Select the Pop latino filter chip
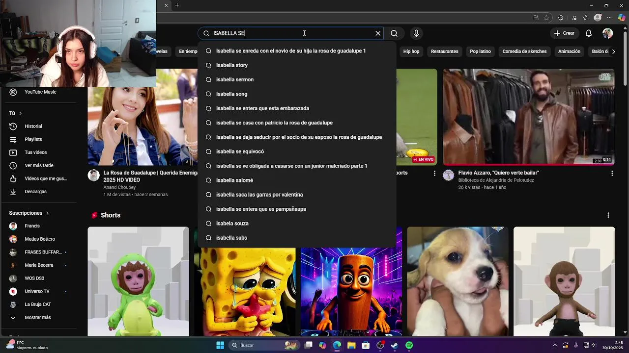Image resolution: width=629 pixels, height=353 pixels. [480, 51]
